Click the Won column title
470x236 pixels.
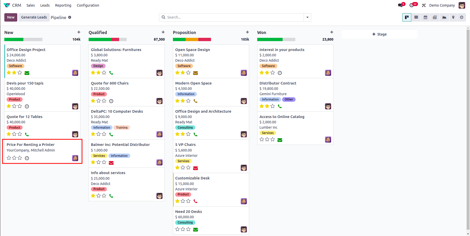point(262,32)
